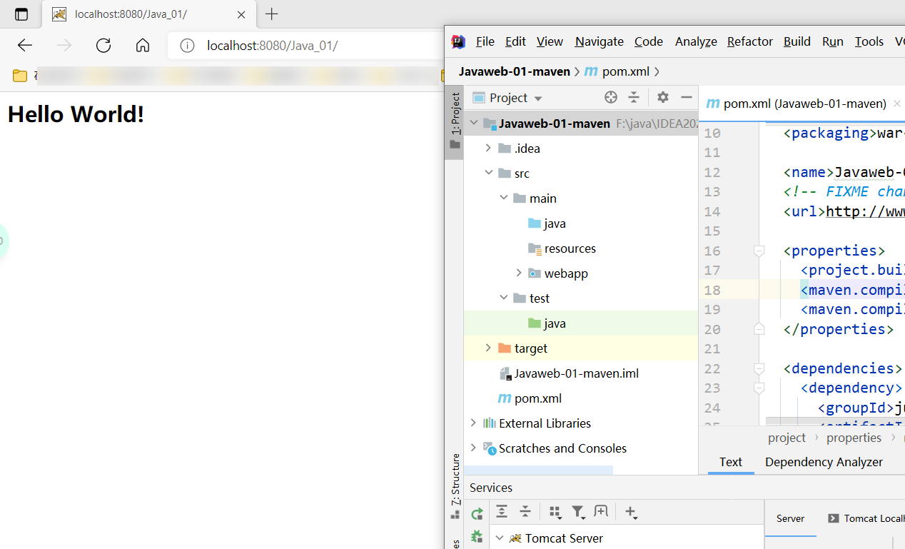Refresh the browser page
Viewport: 905px width, 549px height.
(103, 46)
